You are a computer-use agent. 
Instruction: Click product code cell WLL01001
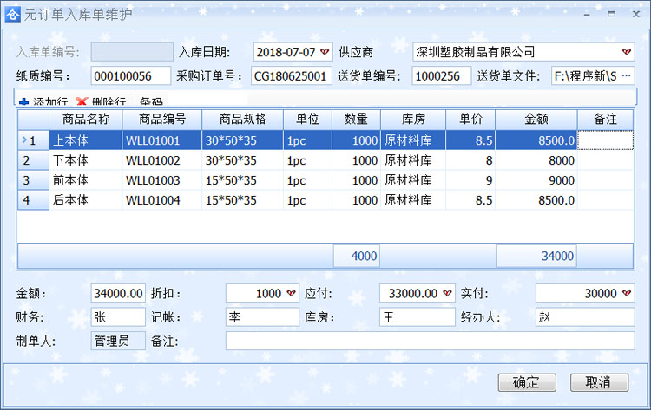point(162,140)
